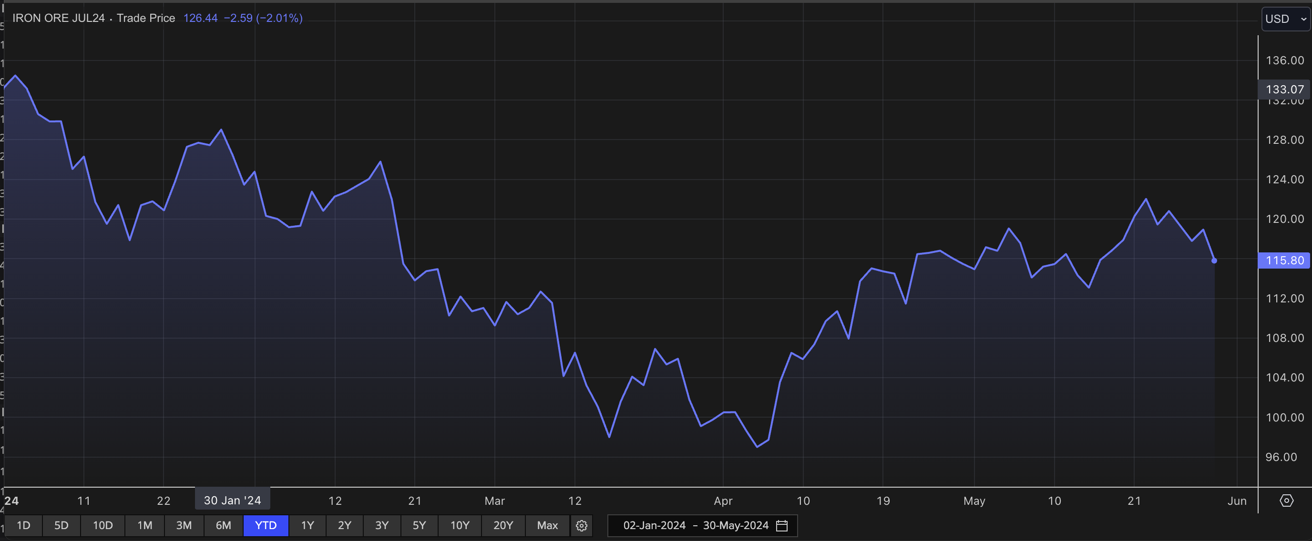Click the 19 label on time axis
The width and height of the screenshot is (1312, 541).
(883, 501)
